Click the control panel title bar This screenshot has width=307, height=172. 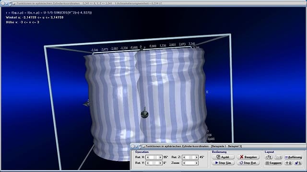click(218, 146)
